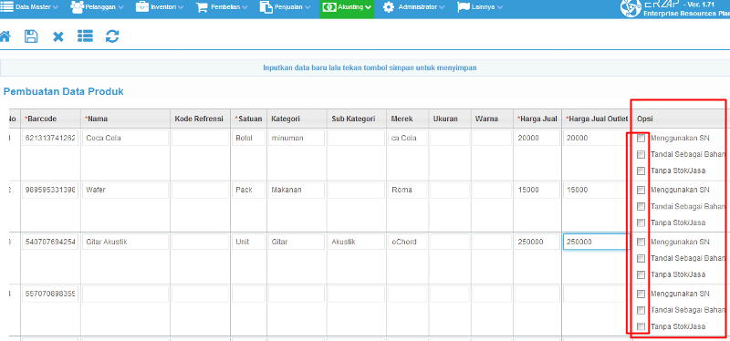Click the cart icon beside Pembelian

tap(202, 7)
